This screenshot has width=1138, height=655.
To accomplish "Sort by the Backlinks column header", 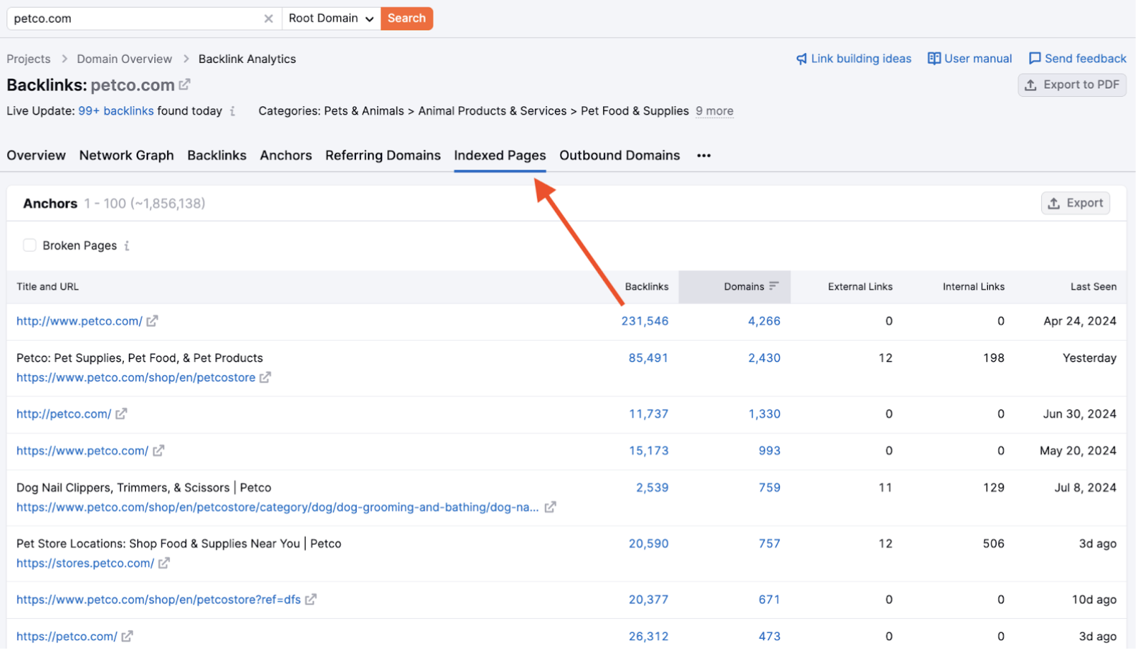I will (x=647, y=286).
